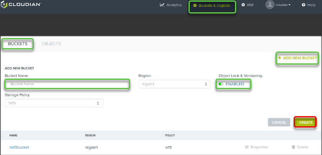This screenshot has height=155, width=322.
Task: Click ADD NEW BUCKET
Action: (297, 58)
